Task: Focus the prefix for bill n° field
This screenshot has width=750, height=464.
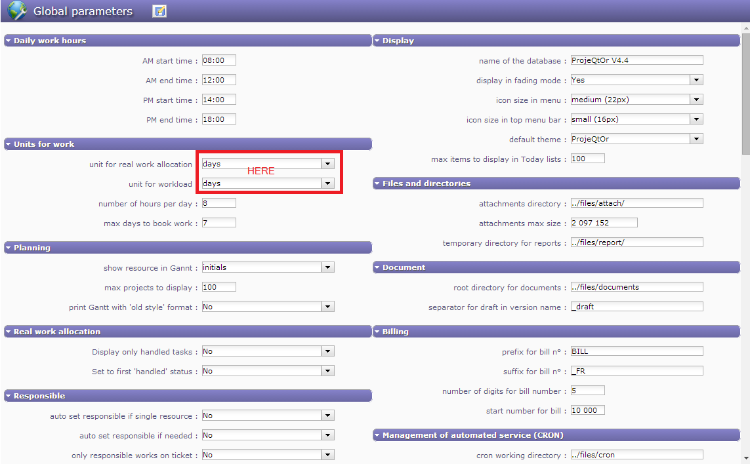Action: pyautogui.click(x=636, y=351)
